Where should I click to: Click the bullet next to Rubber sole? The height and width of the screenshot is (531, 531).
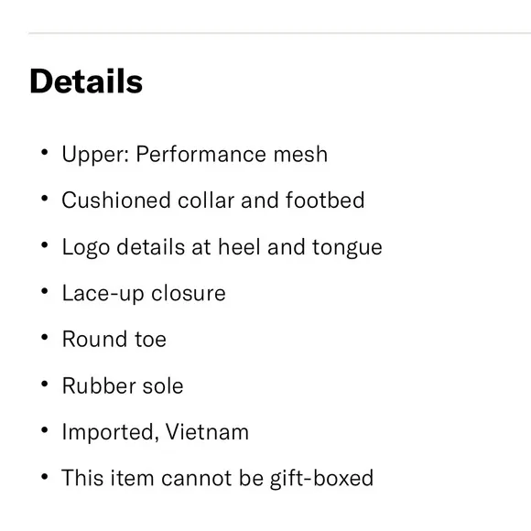click(x=44, y=384)
